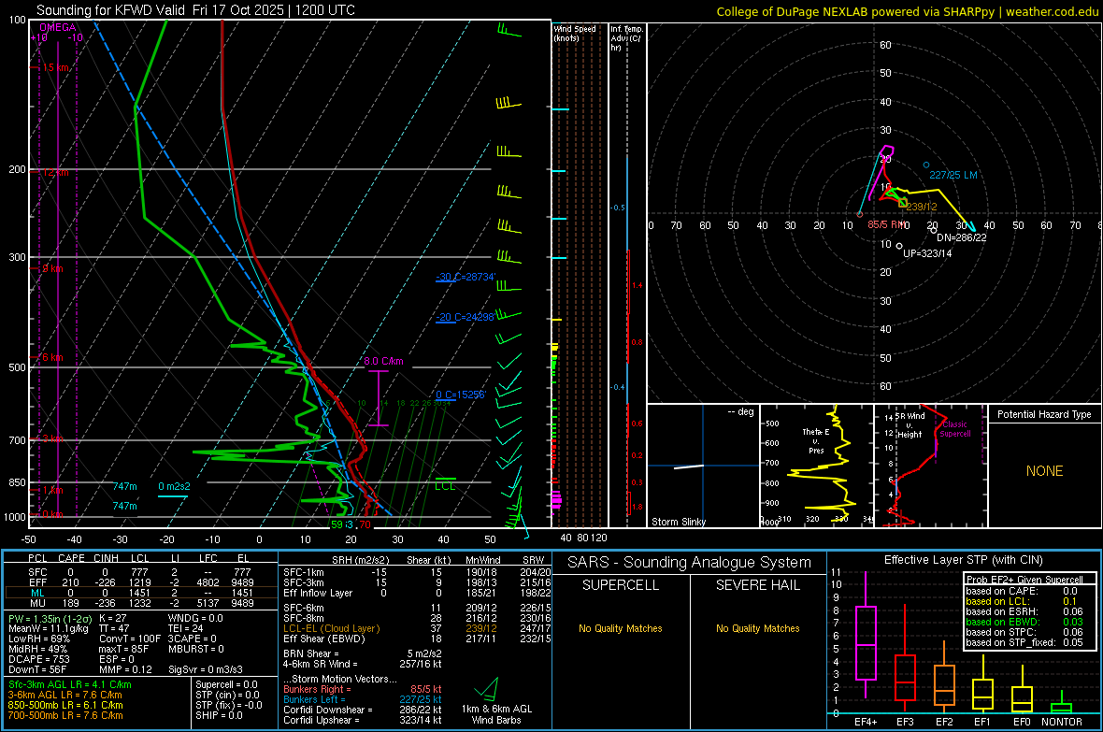
Task: Click the '12 km' height marker
Action: pos(55,172)
